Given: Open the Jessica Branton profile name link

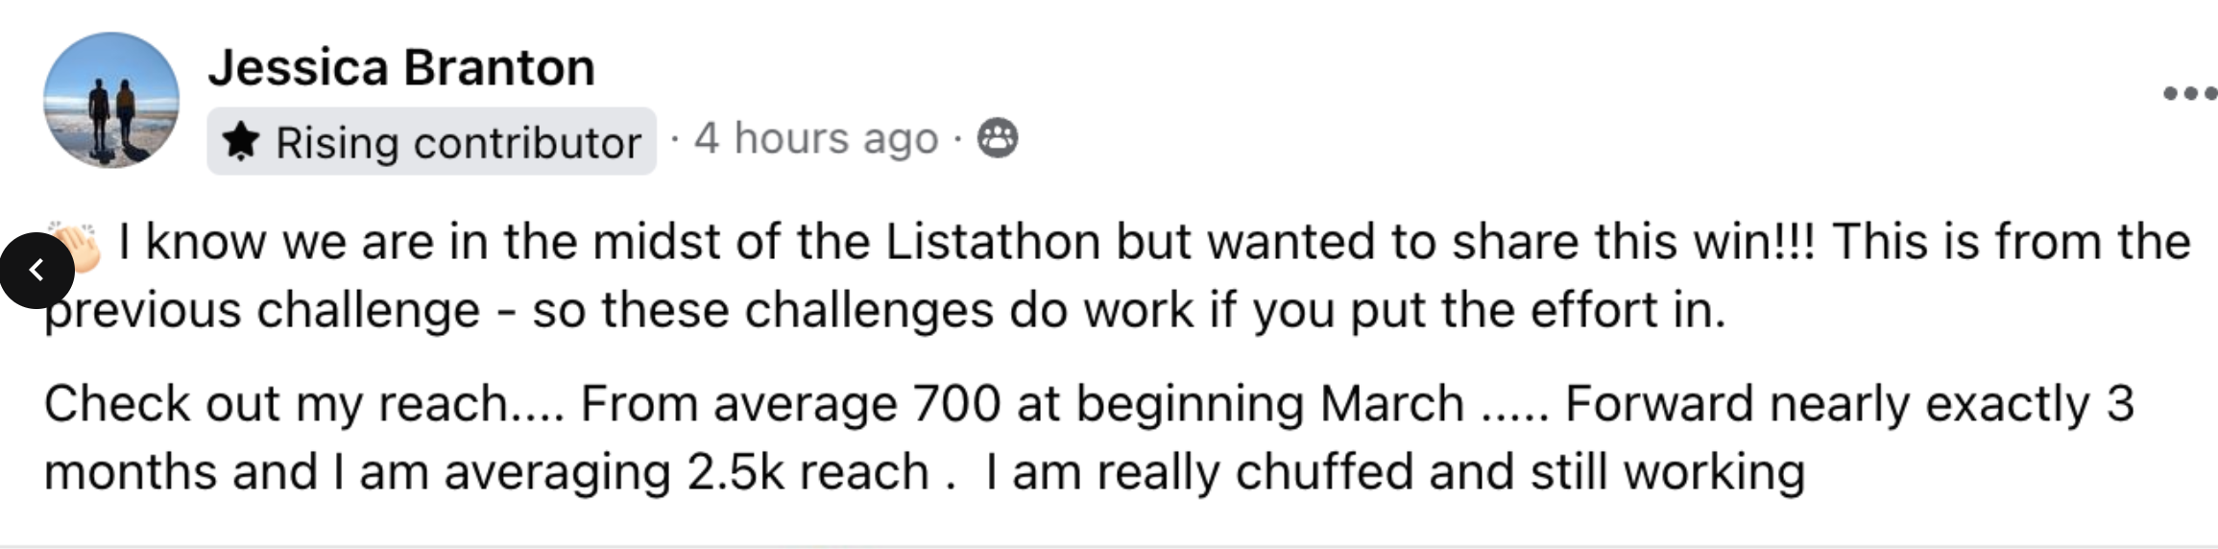Looking at the screenshot, I should 401,67.
